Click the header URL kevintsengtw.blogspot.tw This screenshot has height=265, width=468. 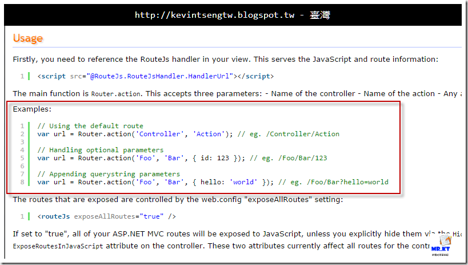pos(215,15)
